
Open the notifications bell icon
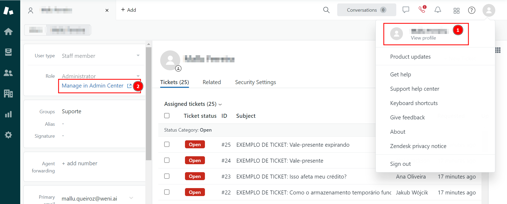[438, 10]
